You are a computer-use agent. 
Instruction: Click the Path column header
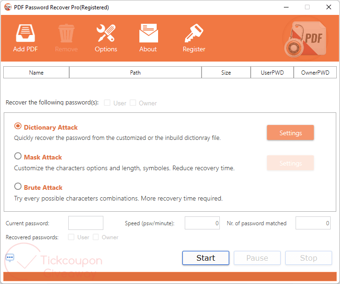pyautogui.click(x=135, y=72)
